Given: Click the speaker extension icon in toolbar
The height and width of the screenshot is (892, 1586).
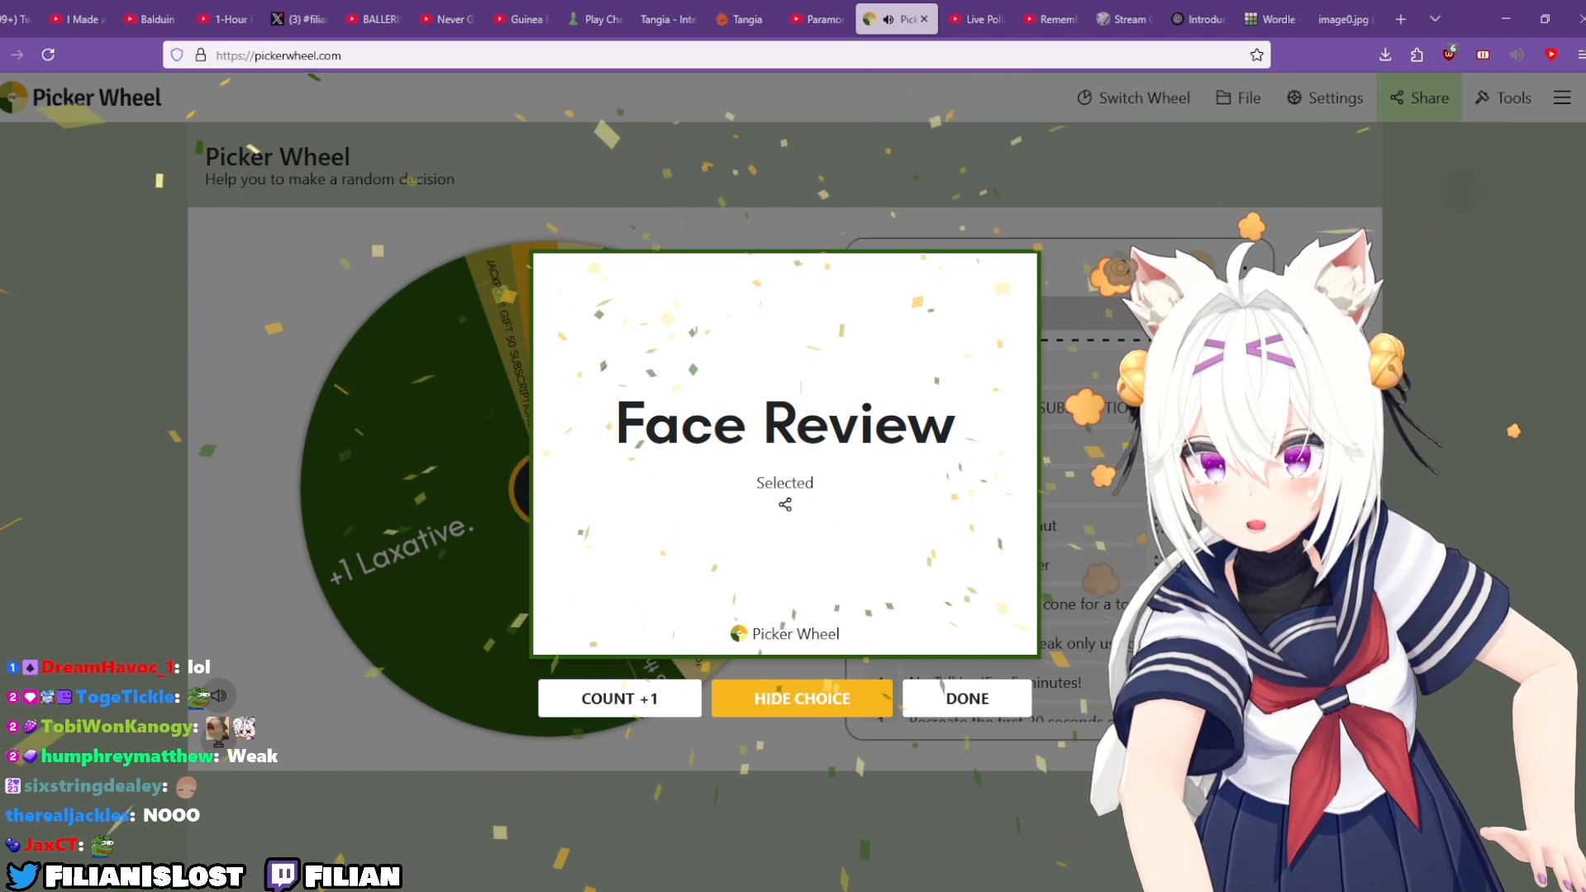Looking at the screenshot, I should point(1517,55).
